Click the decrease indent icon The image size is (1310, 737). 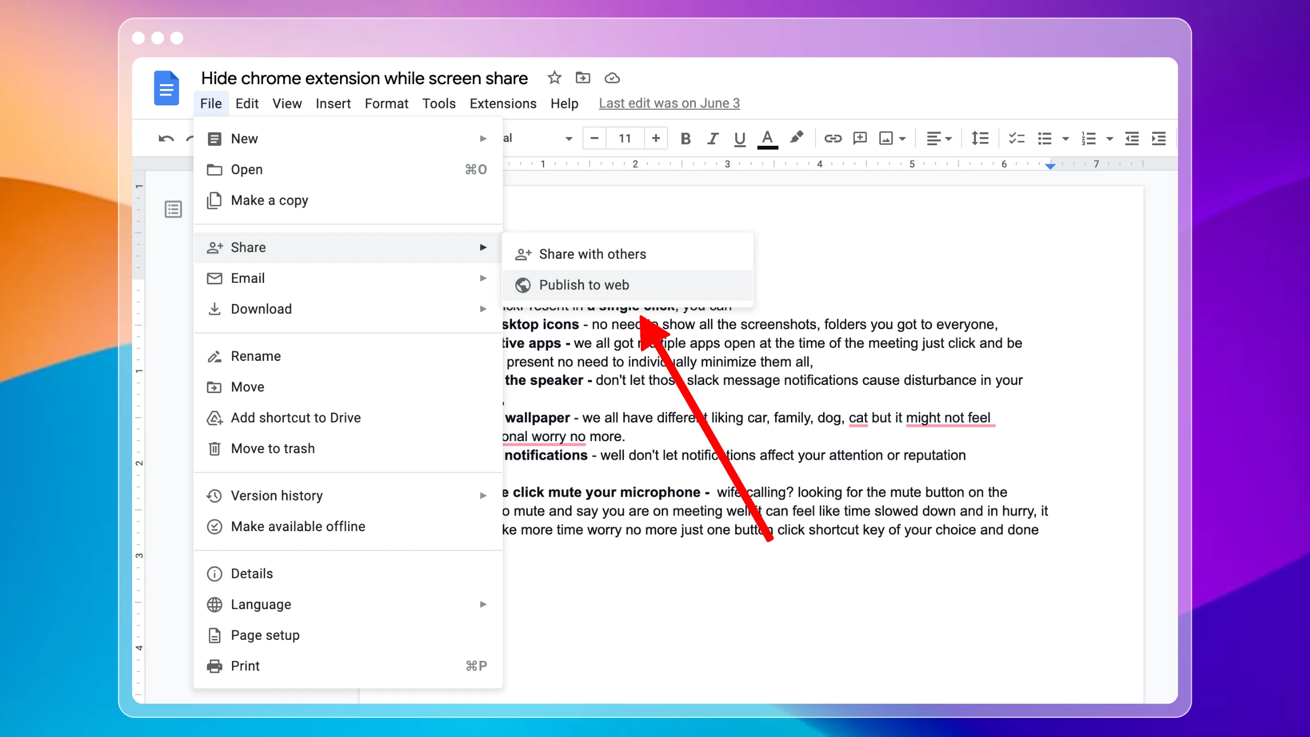click(1132, 139)
